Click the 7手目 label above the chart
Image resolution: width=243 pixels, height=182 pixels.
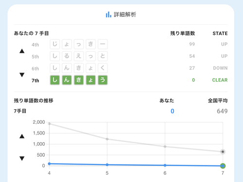click(20, 111)
